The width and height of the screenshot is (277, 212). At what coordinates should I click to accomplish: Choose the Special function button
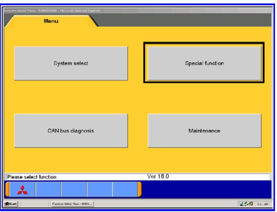tap(204, 63)
